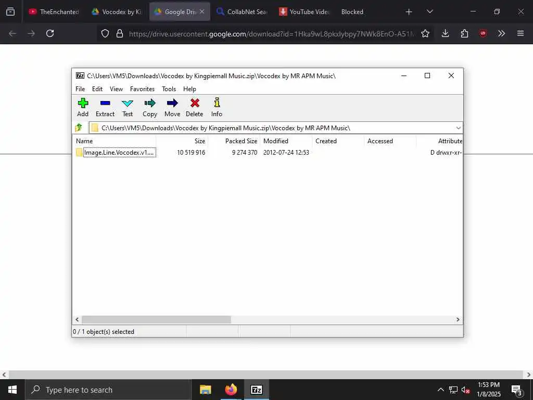Click the 10 519 916 size value

coord(191,153)
